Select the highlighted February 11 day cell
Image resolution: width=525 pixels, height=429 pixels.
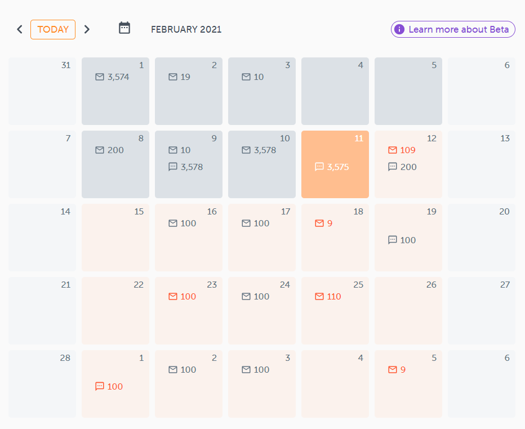335,164
